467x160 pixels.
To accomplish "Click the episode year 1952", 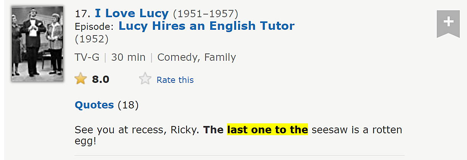I will [x=92, y=39].
